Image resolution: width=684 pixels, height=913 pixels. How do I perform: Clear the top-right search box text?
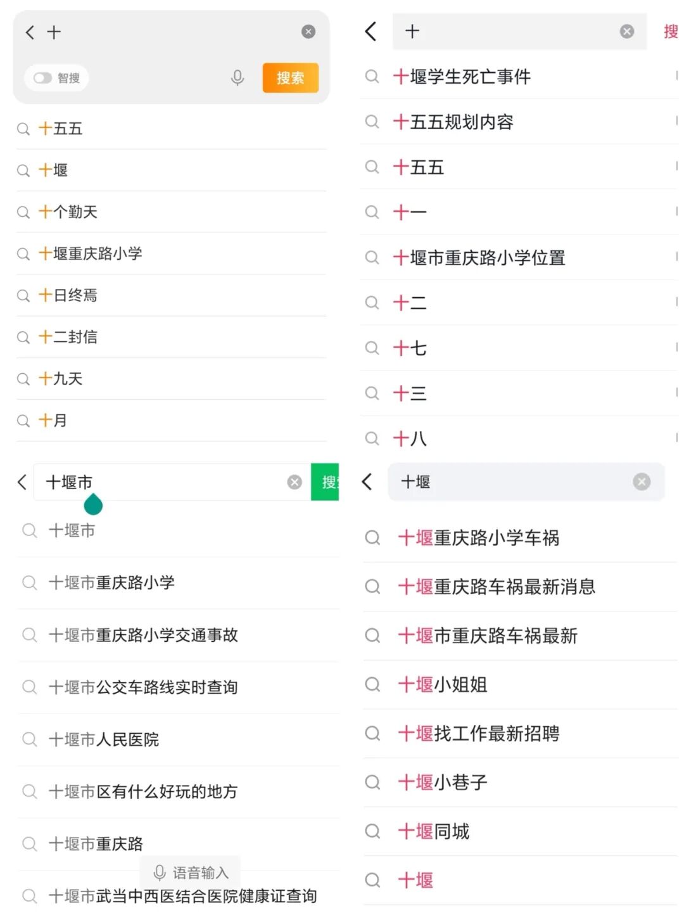[627, 31]
